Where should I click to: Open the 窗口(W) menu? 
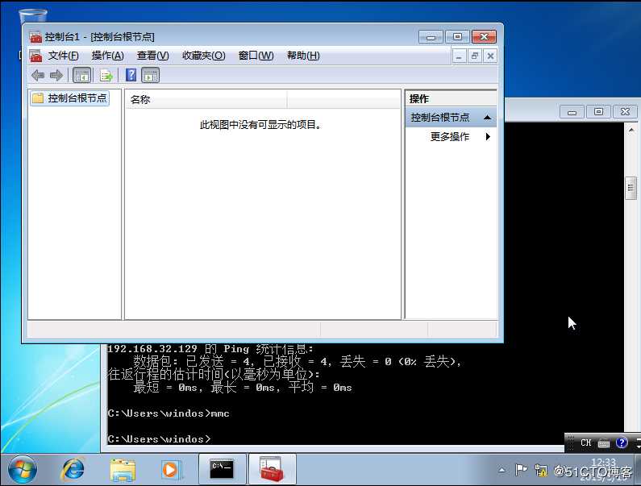[x=256, y=56]
